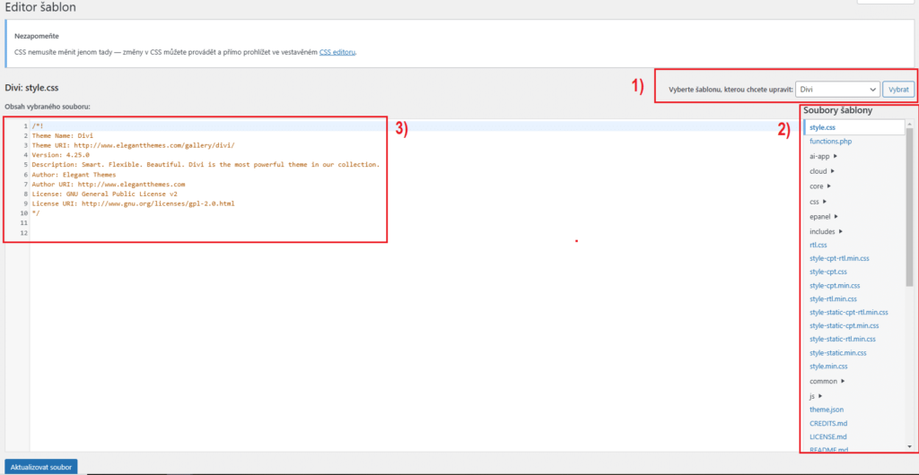Select style.css in theme files
Viewport: 919px width, 475px height.
click(822, 128)
